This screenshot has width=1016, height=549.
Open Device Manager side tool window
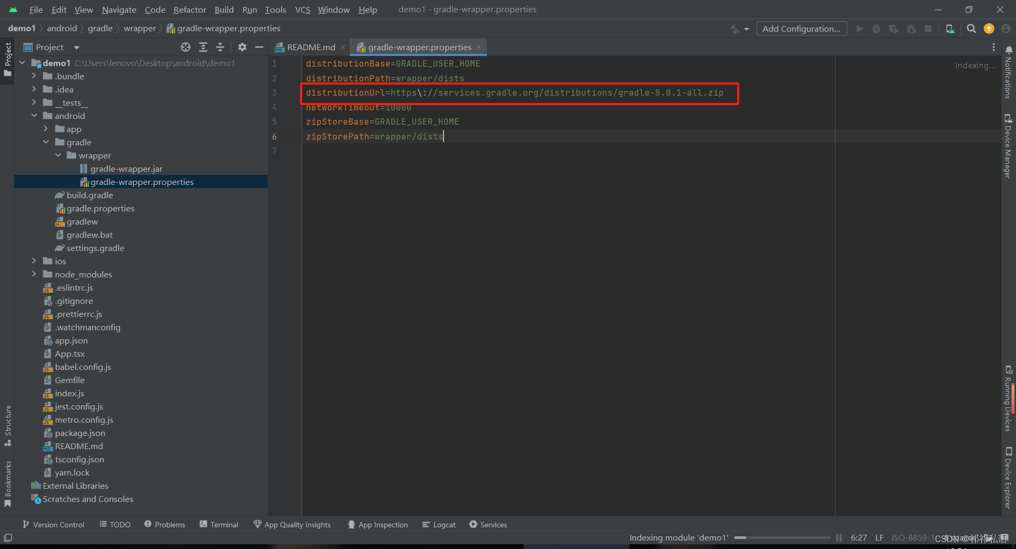pyautogui.click(x=1009, y=146)
